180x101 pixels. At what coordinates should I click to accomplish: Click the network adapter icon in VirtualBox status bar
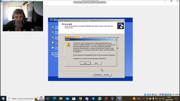153,95
